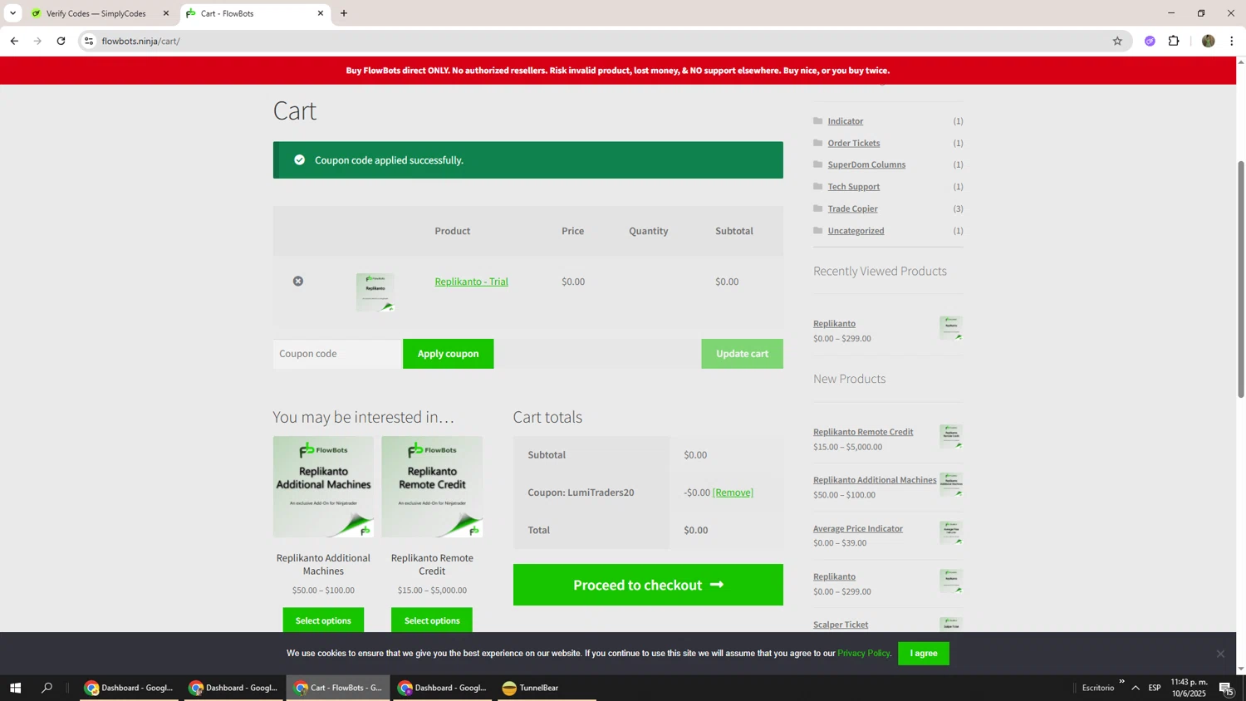Switch to Verify Codes — SimplyCodes tab
Screen dimensions: 1246x701
[x=96, y=13]
